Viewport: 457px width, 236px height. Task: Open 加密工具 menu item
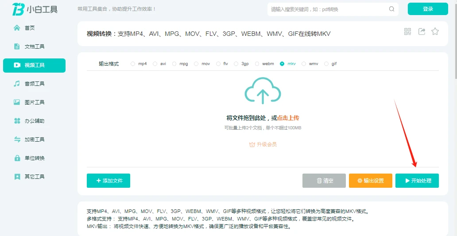pos(34,139)
